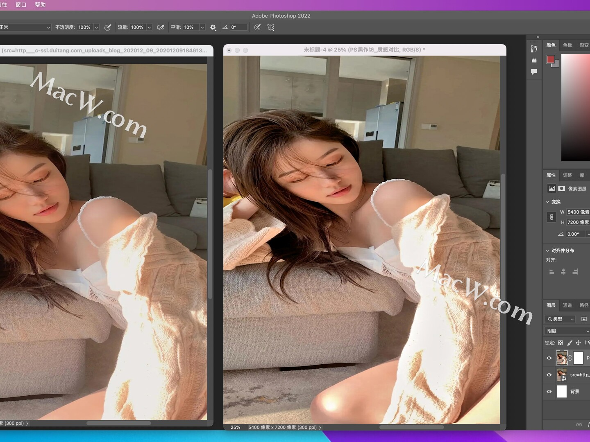Open the 正常 brush blend mode dropdown
Viewport: 590px width, 442px height.
click(x=25, y=27)
